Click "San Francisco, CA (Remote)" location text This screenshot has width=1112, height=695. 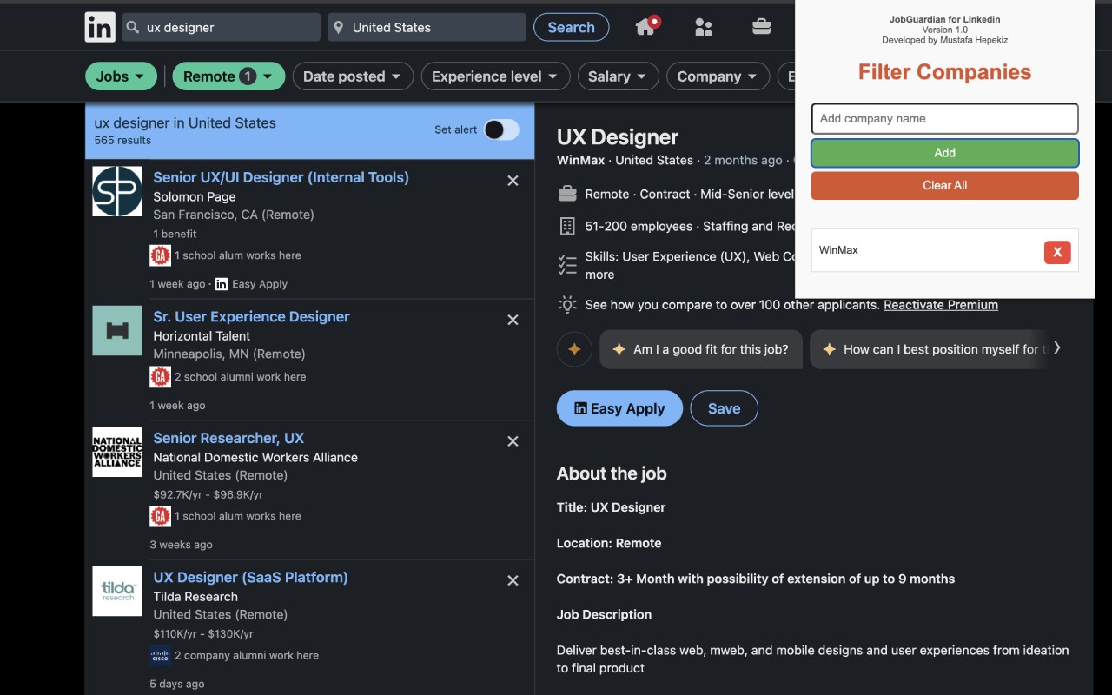(234, 215)
